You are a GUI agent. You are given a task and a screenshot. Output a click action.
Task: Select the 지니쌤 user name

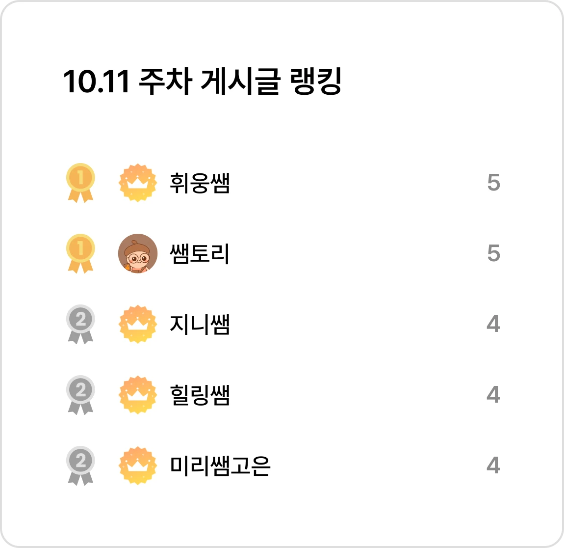(x=200, y=324)
